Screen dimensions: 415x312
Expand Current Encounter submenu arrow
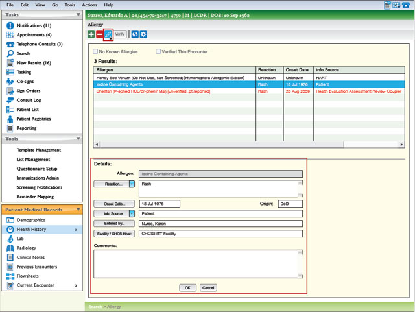click(76, 285)
